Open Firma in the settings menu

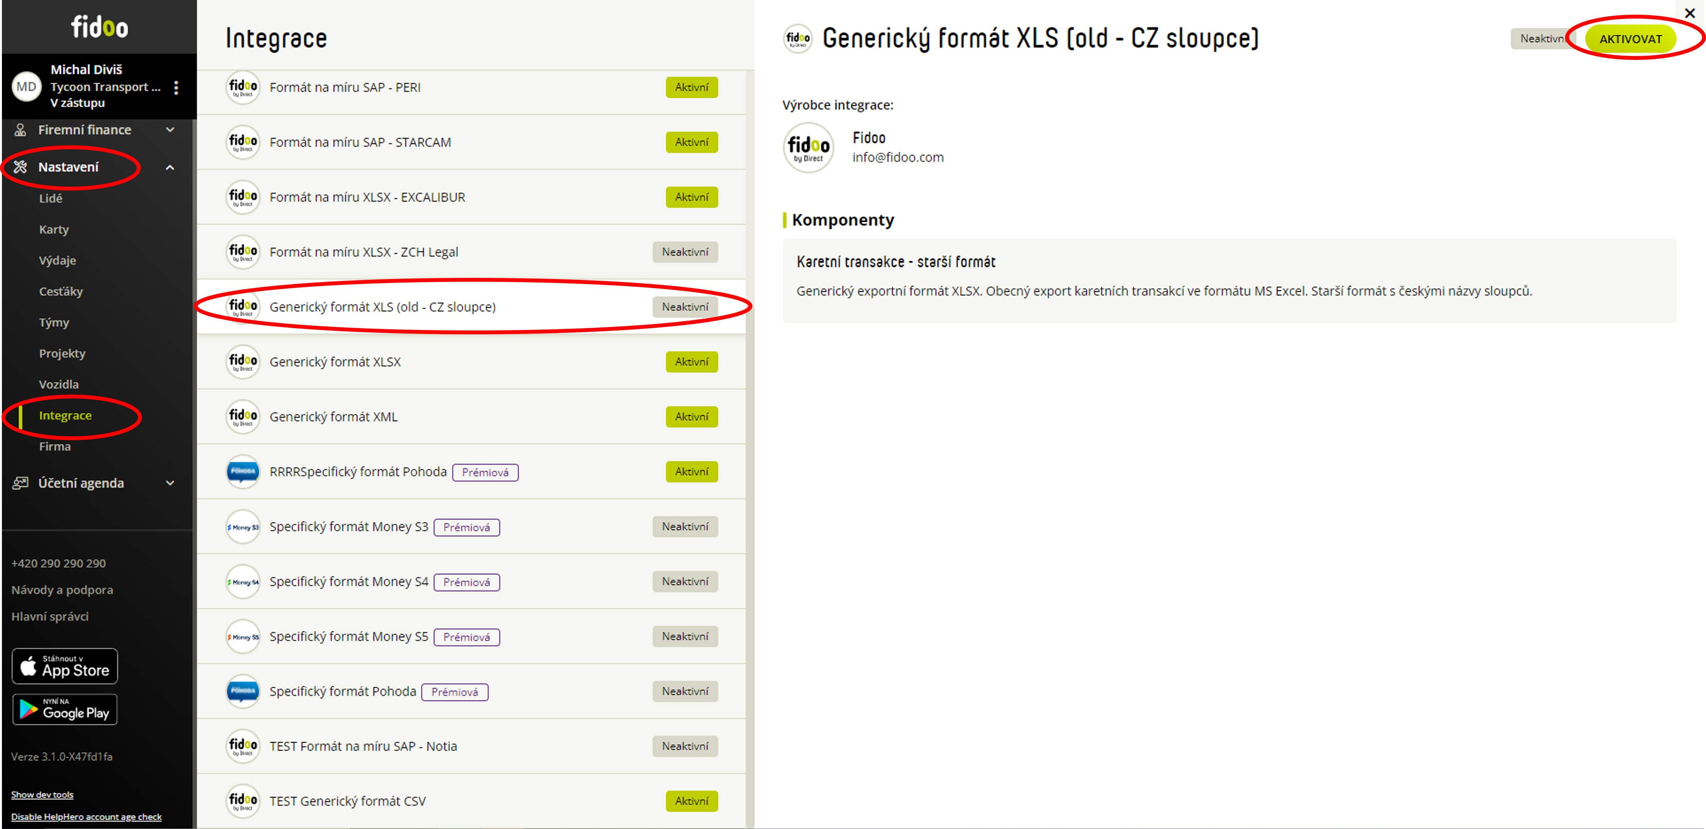click(x=55, y=447)
